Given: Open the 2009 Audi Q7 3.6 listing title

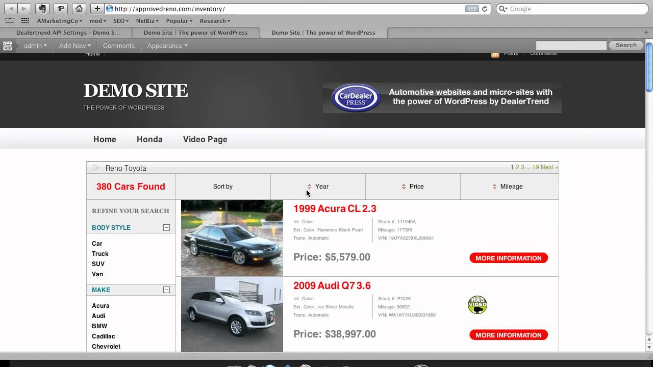Looking at the screenshot, I should [332, 285].
